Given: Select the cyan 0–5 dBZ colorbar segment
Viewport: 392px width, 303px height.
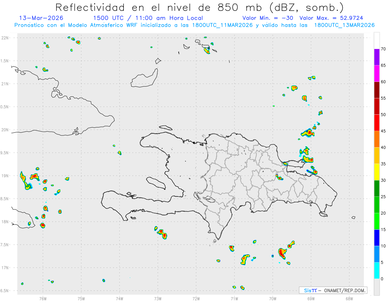Looking at the screenshot, I should pyautogui.click(x=377, y=270).
